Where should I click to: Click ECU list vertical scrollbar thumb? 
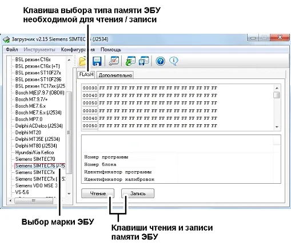69,132
